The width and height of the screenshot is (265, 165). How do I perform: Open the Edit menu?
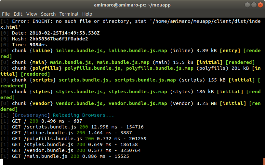pyautogui.click(x=18, y=14)
